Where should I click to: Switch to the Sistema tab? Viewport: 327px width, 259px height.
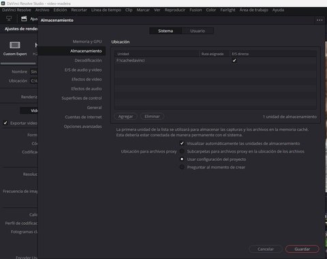tap(166, 31)
